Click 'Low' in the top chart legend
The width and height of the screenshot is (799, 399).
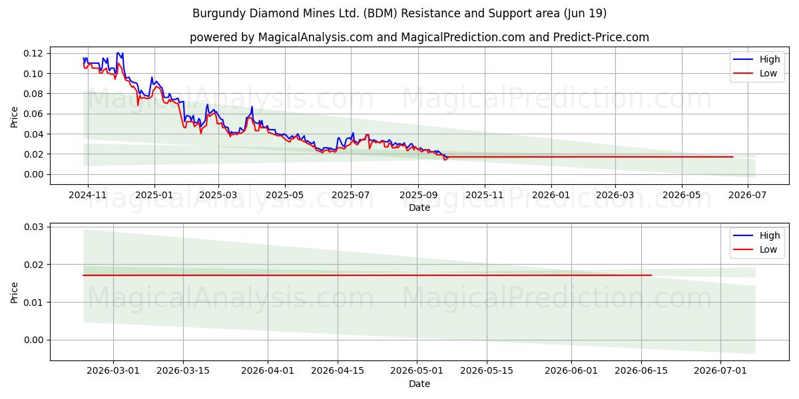[768, 73]
